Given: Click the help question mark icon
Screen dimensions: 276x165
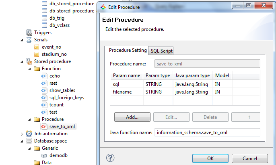Looking at the screenshot, I should 109,158.
